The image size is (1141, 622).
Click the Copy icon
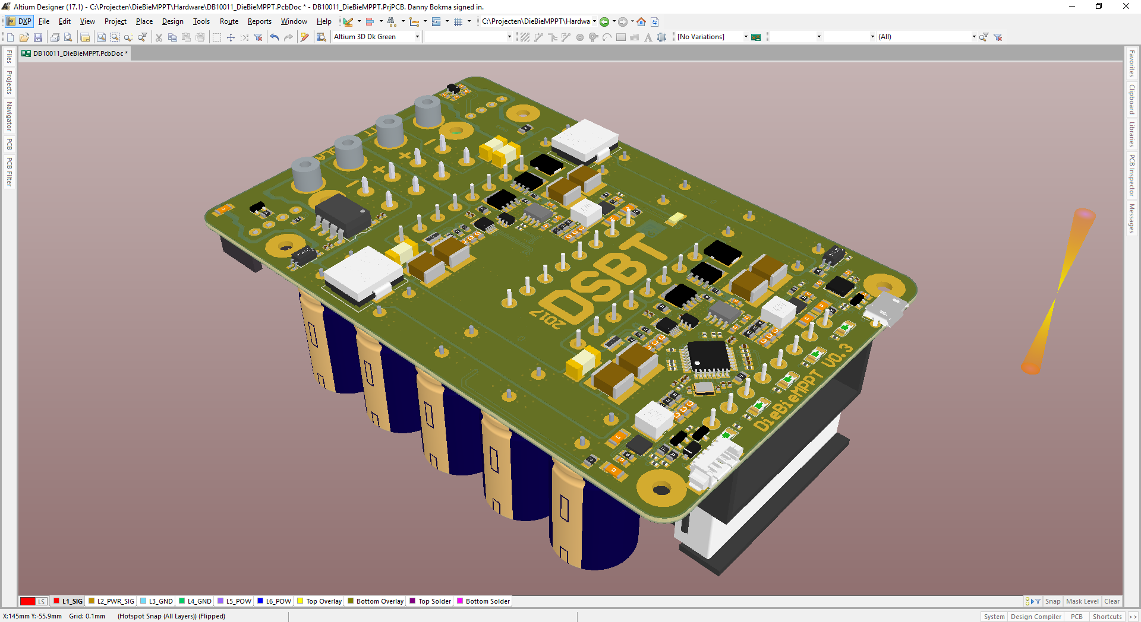172,37
